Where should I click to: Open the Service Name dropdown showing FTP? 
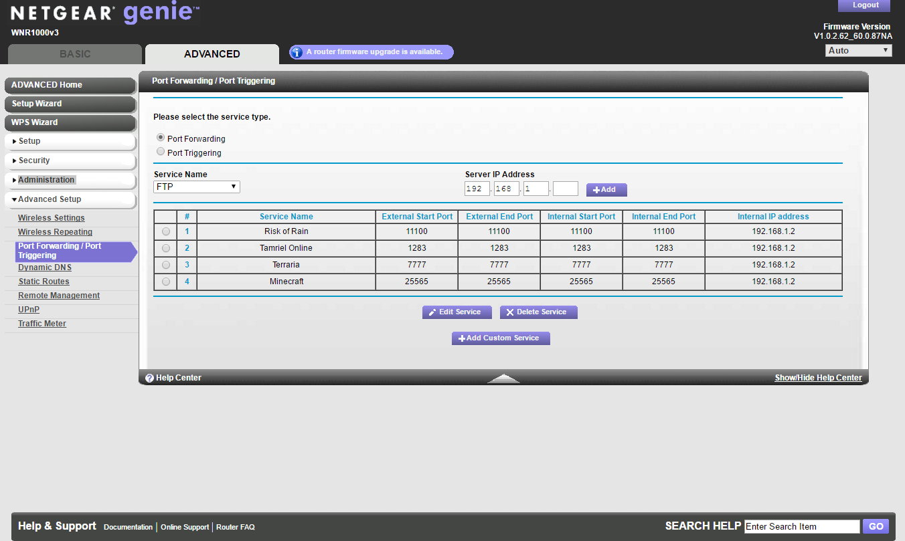tap(197, 187)
